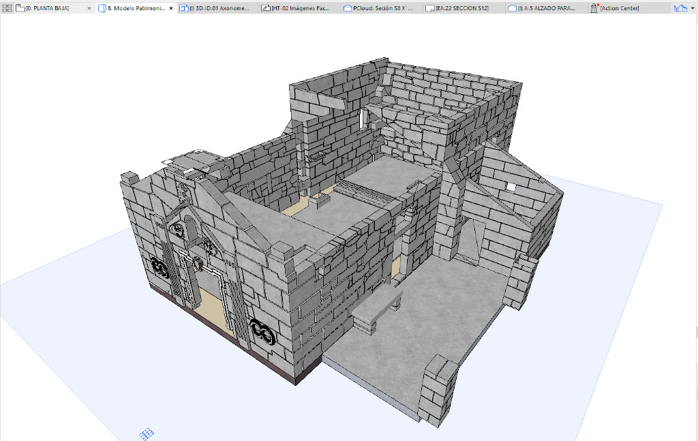Switch to the "0. PLANTA BAJA" tab
698x441 pixels.
point(48,8)
